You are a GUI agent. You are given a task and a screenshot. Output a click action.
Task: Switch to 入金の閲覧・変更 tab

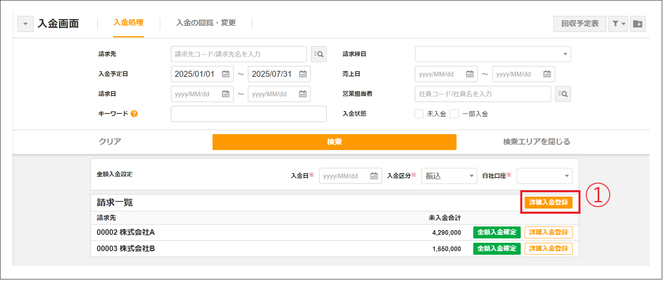tap(206, 23)
